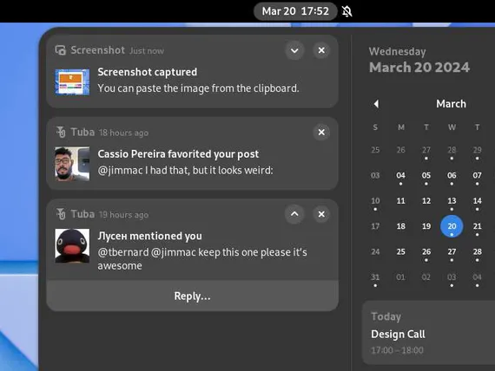Viewport: 495px width, 371px height.
Task: Dismiss the Лусен mentioned you notification
Action: tap(321, 214)
